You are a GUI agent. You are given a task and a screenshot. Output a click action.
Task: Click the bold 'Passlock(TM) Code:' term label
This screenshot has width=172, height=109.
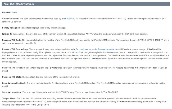click(12, 40)
